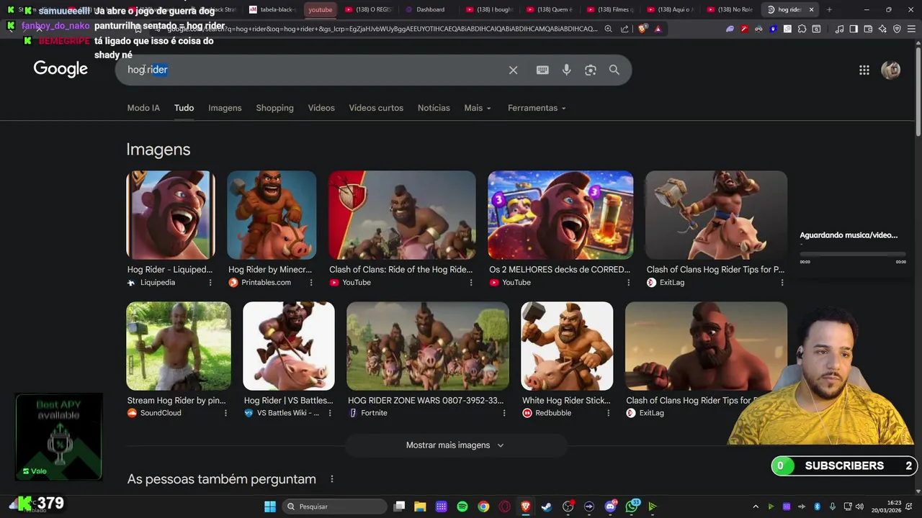Open Brave music playlist icon
Image resolution: width=922 pixels, height=518 pixels.
pyautogui.click(x=839, y=29)
